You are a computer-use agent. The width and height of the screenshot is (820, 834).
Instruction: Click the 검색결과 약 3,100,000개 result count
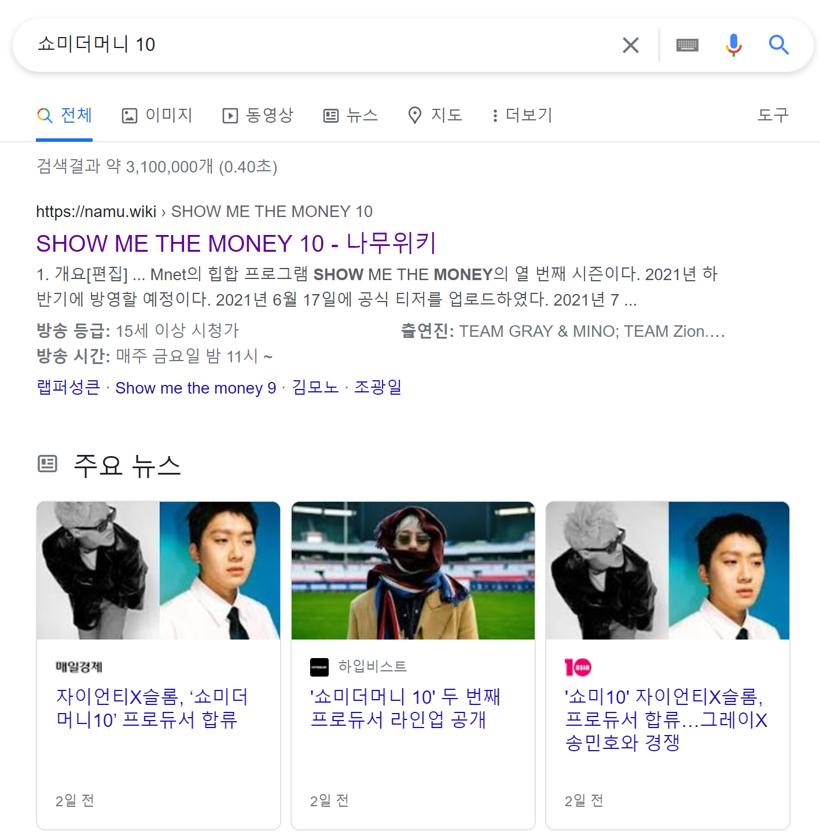coord(157,167)
